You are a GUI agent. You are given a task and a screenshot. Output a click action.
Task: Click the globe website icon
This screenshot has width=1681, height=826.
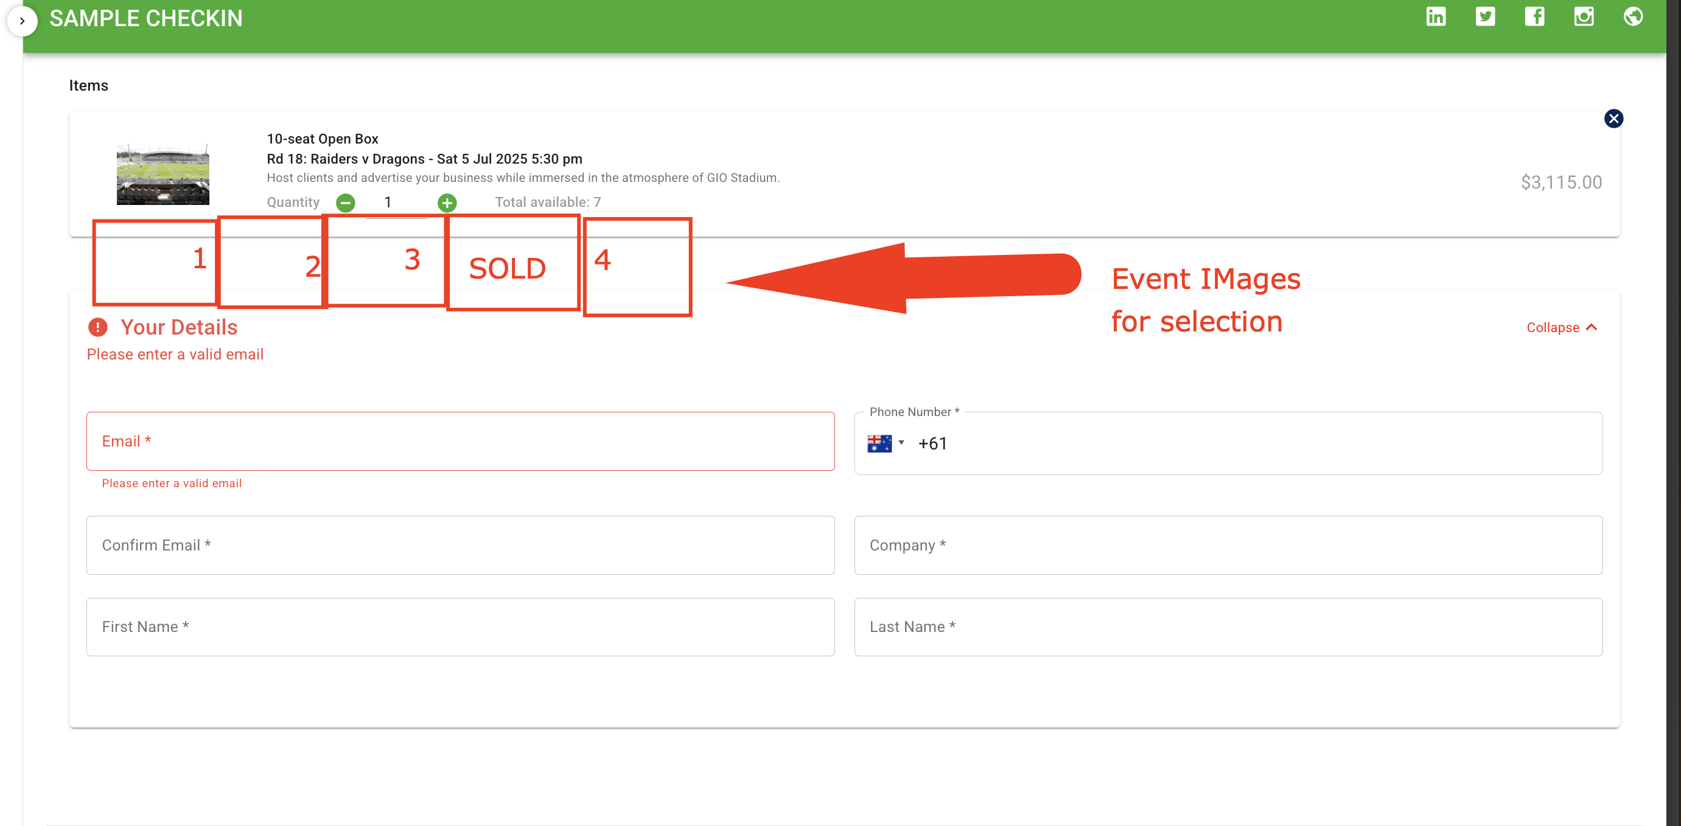[1633, 16]
